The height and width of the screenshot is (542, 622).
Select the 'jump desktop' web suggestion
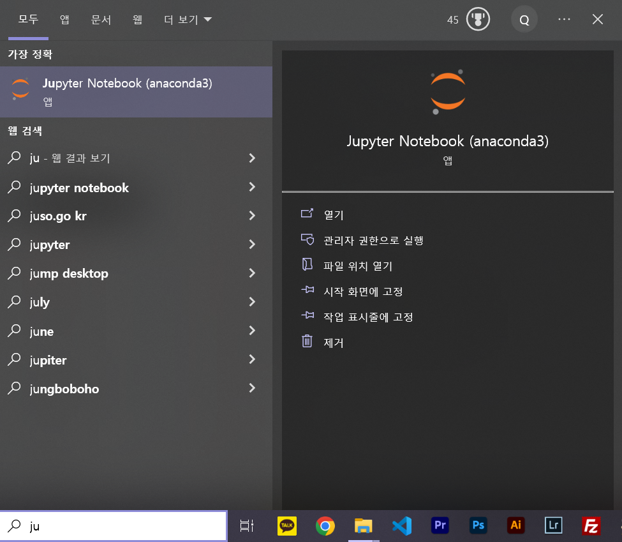click(x=69, y=274)
